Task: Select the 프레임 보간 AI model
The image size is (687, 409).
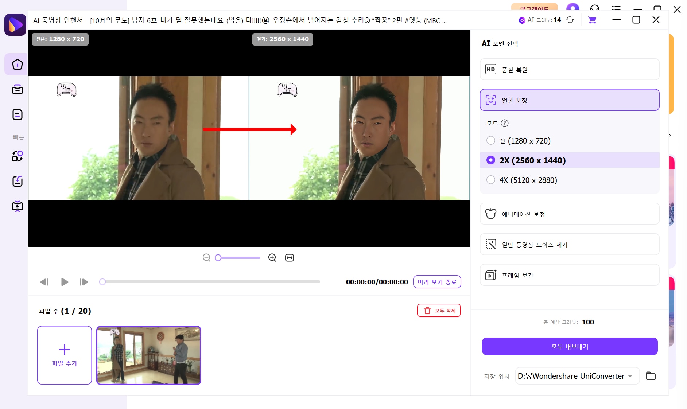Action: point(569,275)
